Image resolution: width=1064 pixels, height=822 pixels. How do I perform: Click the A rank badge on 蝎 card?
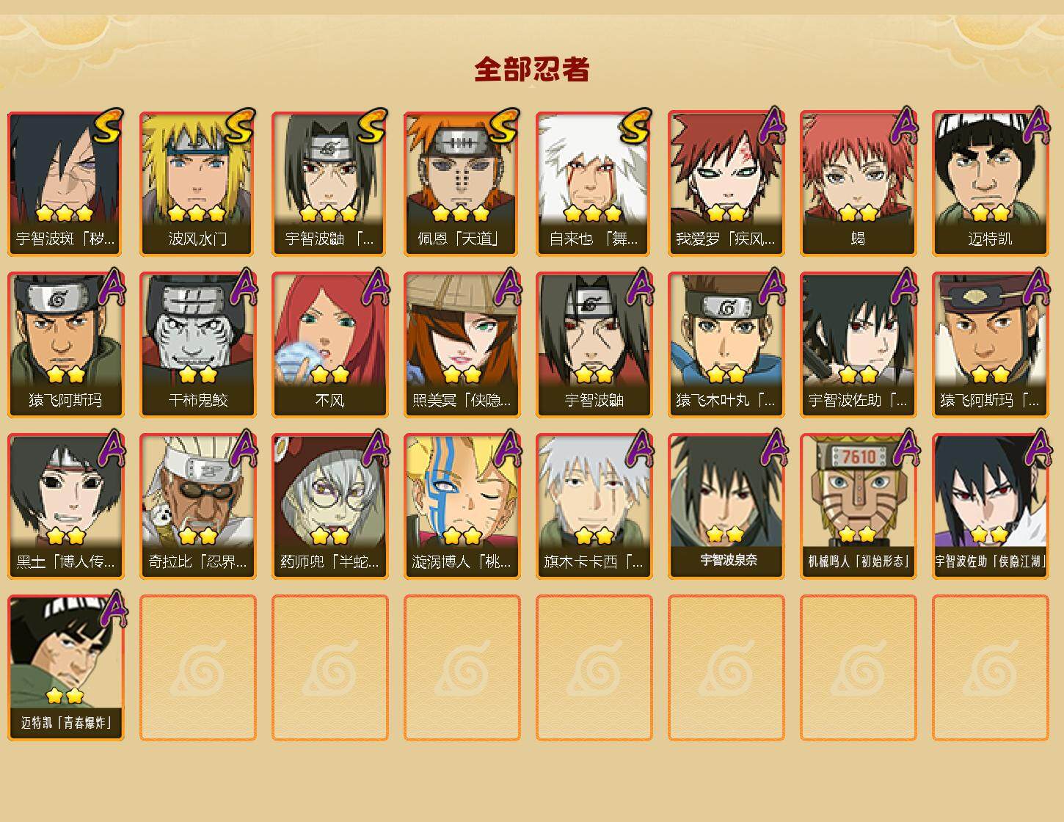(x=903, y=126)
